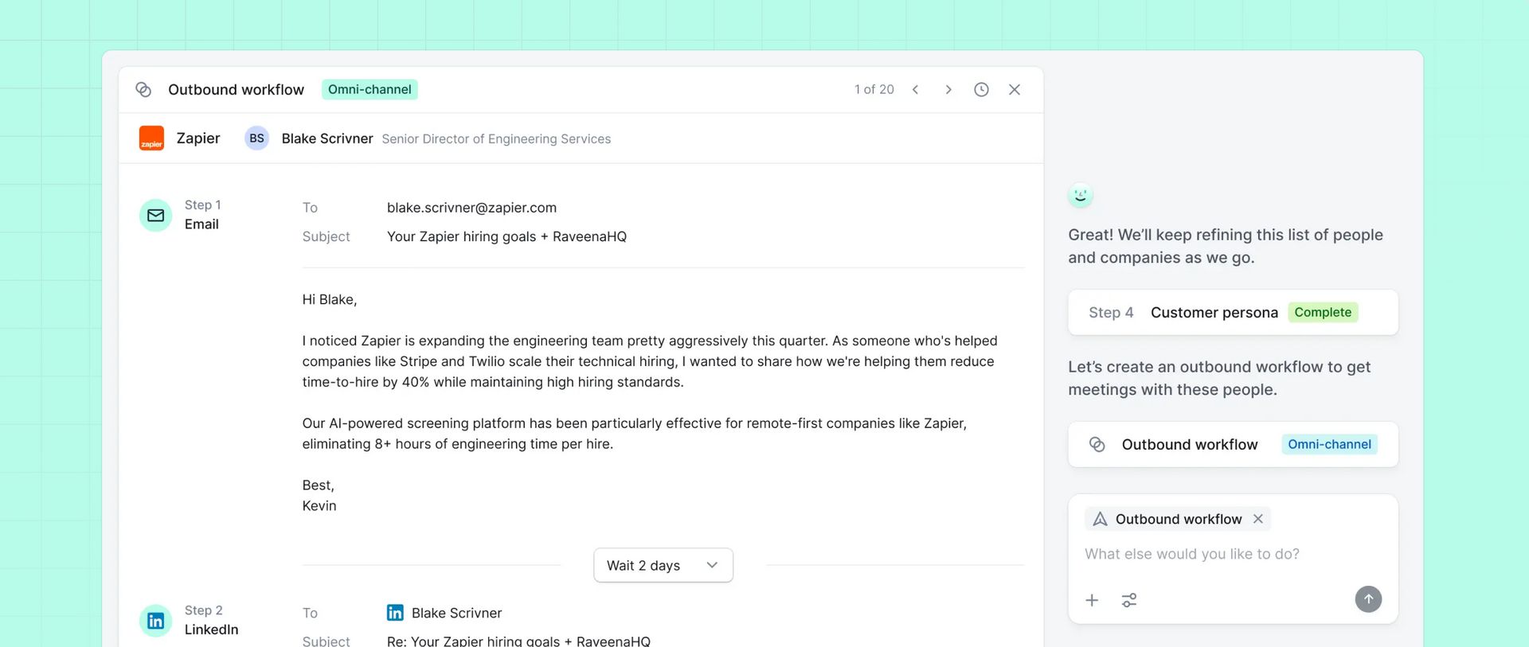The width and height of the screenshot is (1529, 647).
Task: Click the subject Your Zapier hiring goals + RaveenaHQ
Action: click(x=506, y=236)
